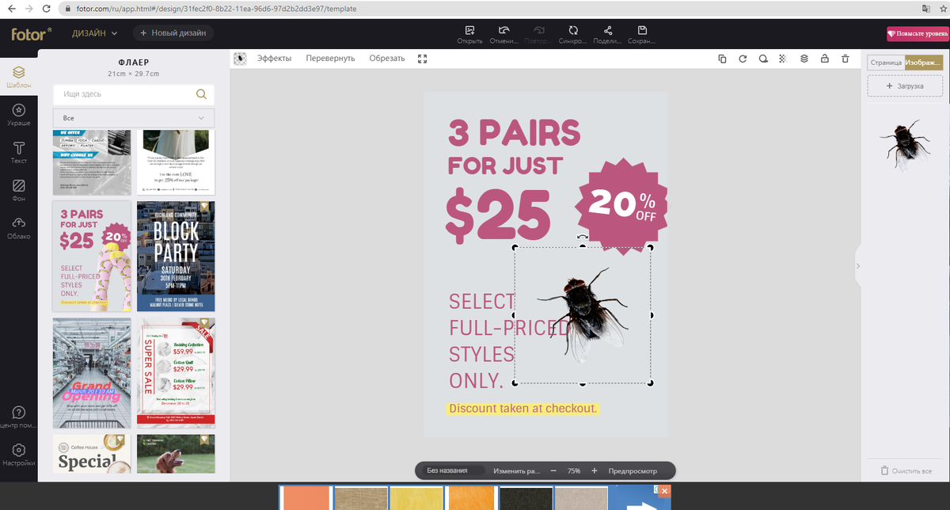Click the rotate handle above the fly image
Image resolution: width=950 pixels, height=510 pixels.
pos(583,236)
